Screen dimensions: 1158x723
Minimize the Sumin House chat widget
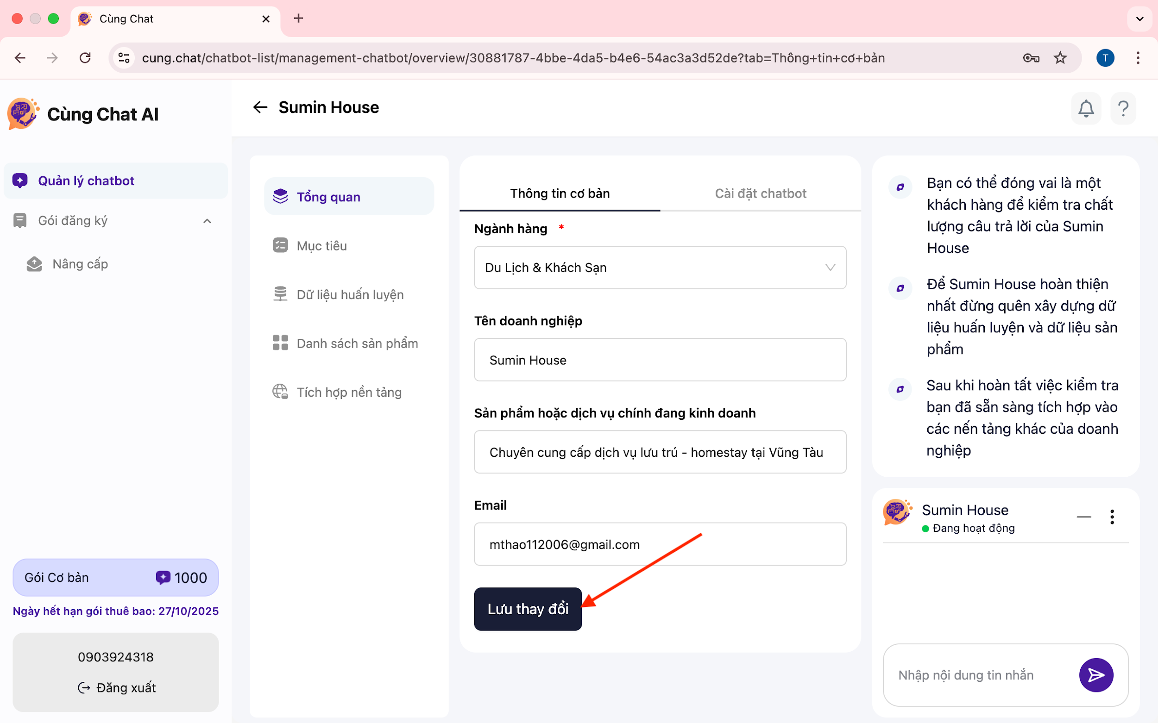tap(1083, 517)
